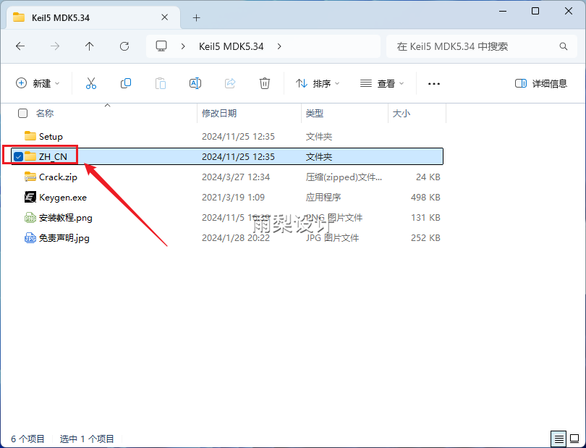Open the 查看 dropdown
Viewport: 586px width, 448px height.
(381, 83)
